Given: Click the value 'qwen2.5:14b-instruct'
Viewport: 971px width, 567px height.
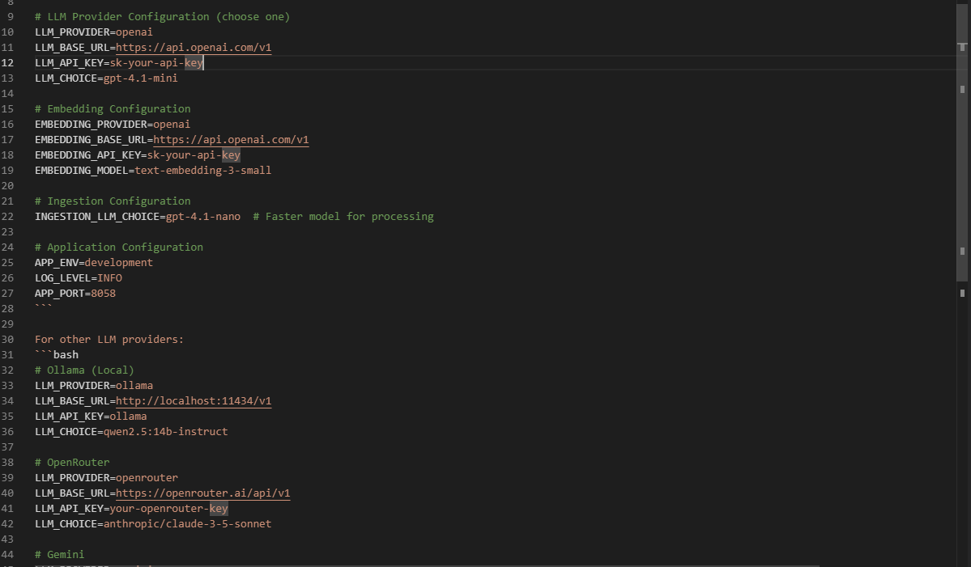Looking at the screenshot, I should 165,432.
